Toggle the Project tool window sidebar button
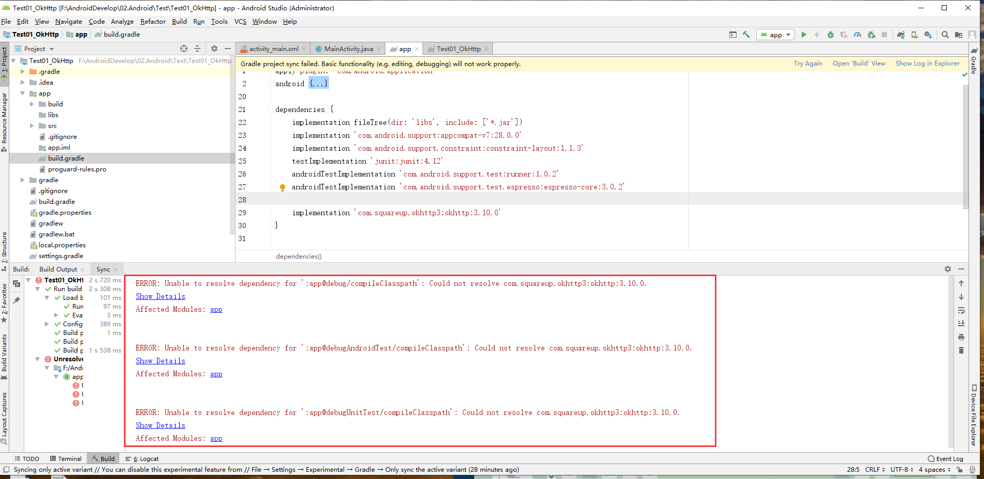 [4, 64]
